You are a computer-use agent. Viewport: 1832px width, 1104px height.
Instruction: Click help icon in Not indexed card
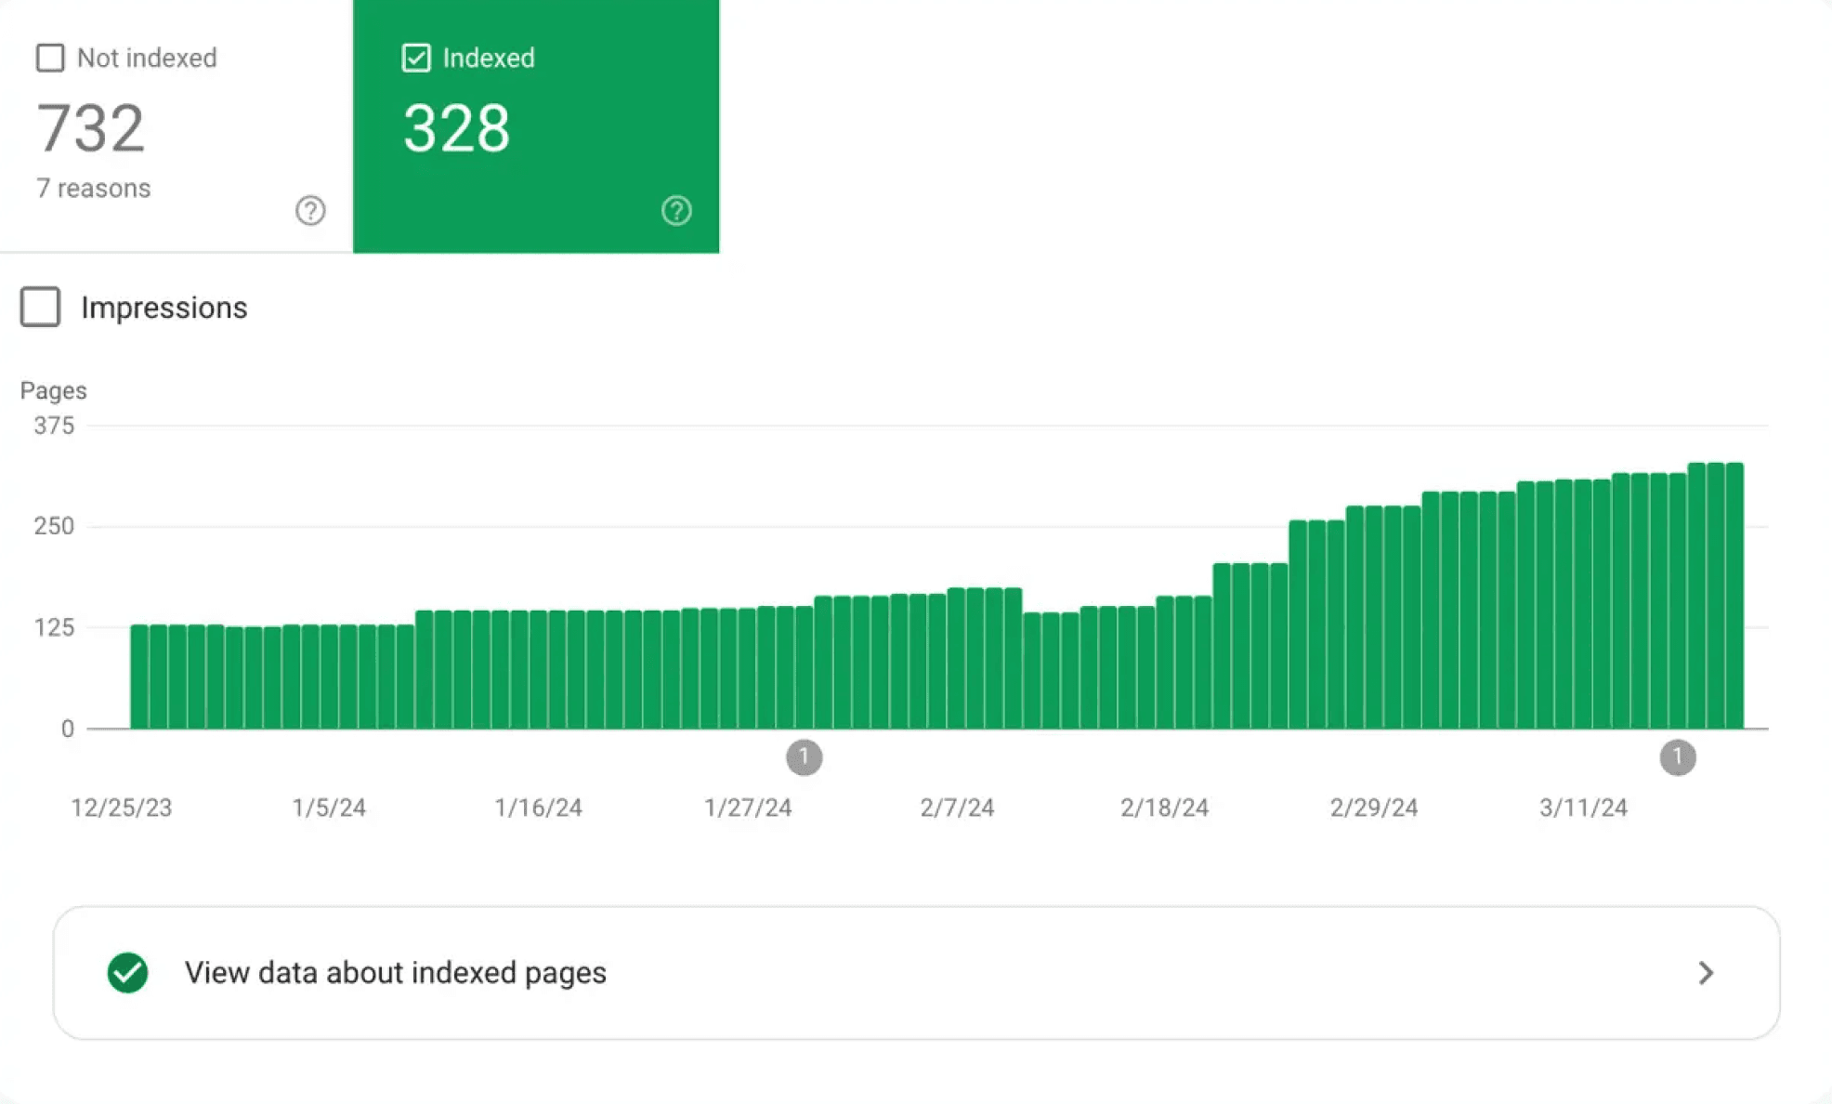tap(310, 211)
